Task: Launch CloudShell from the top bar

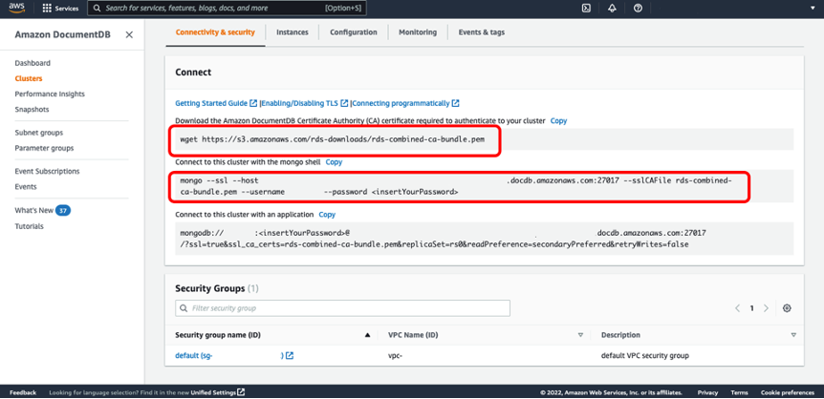Action: [586, 9]
